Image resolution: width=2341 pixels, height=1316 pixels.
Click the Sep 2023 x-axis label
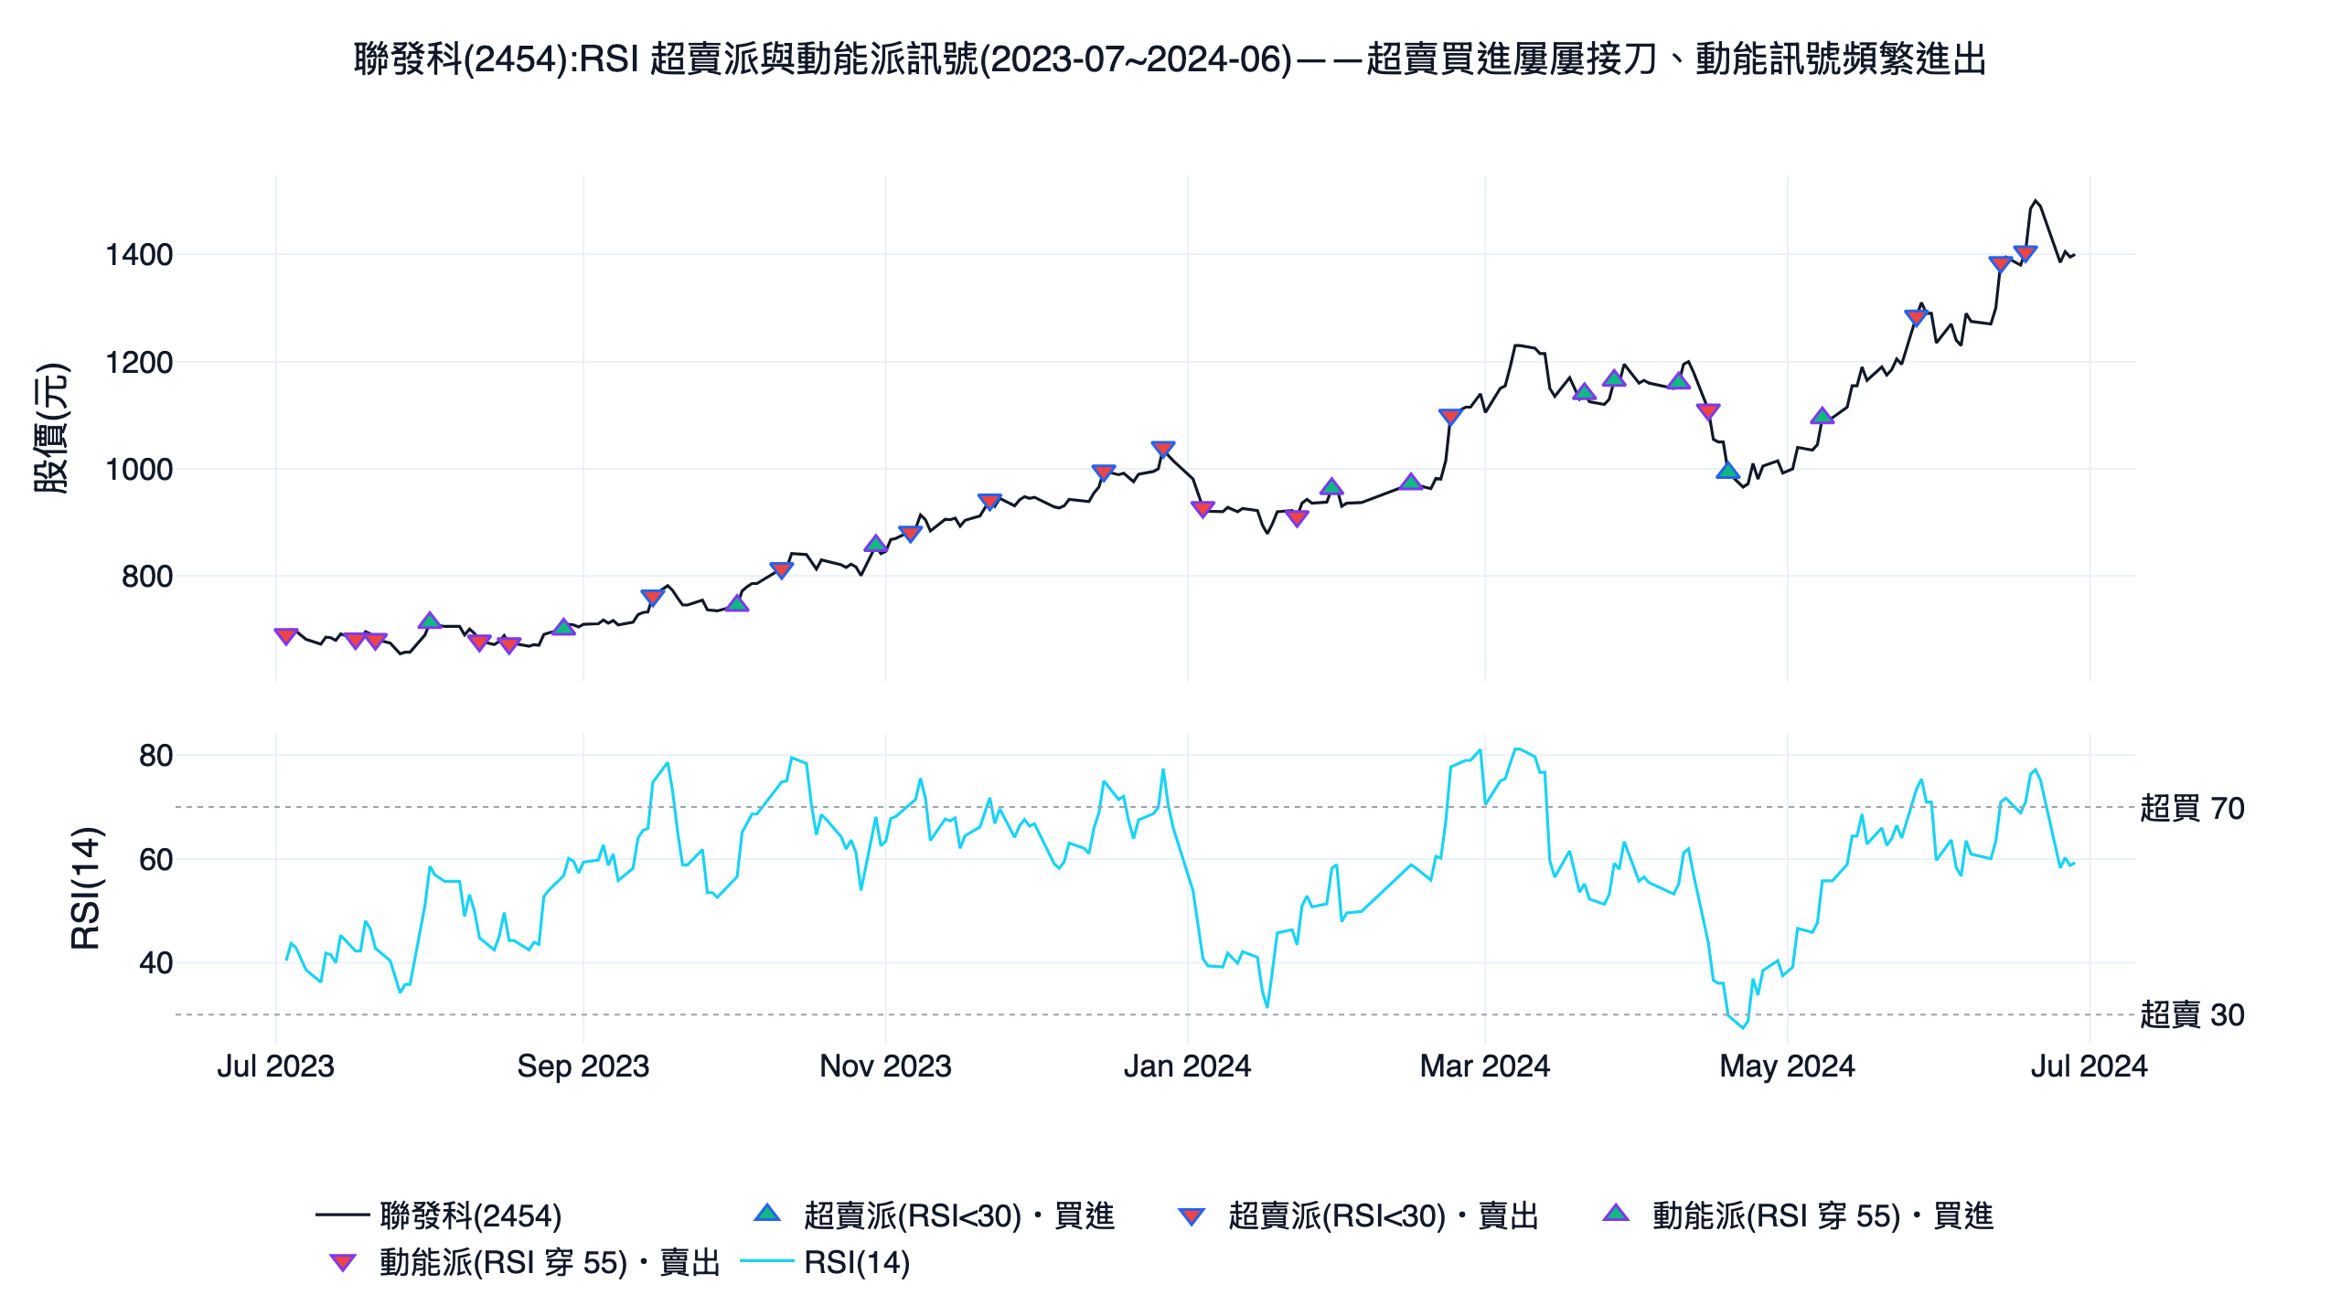583,1066
